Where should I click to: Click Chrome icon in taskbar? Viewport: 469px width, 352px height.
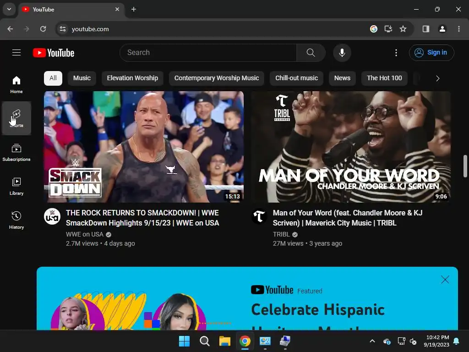[245, 341]
